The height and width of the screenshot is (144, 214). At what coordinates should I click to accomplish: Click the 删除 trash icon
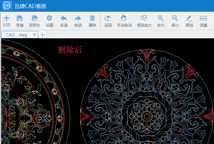tap(92, 18)
